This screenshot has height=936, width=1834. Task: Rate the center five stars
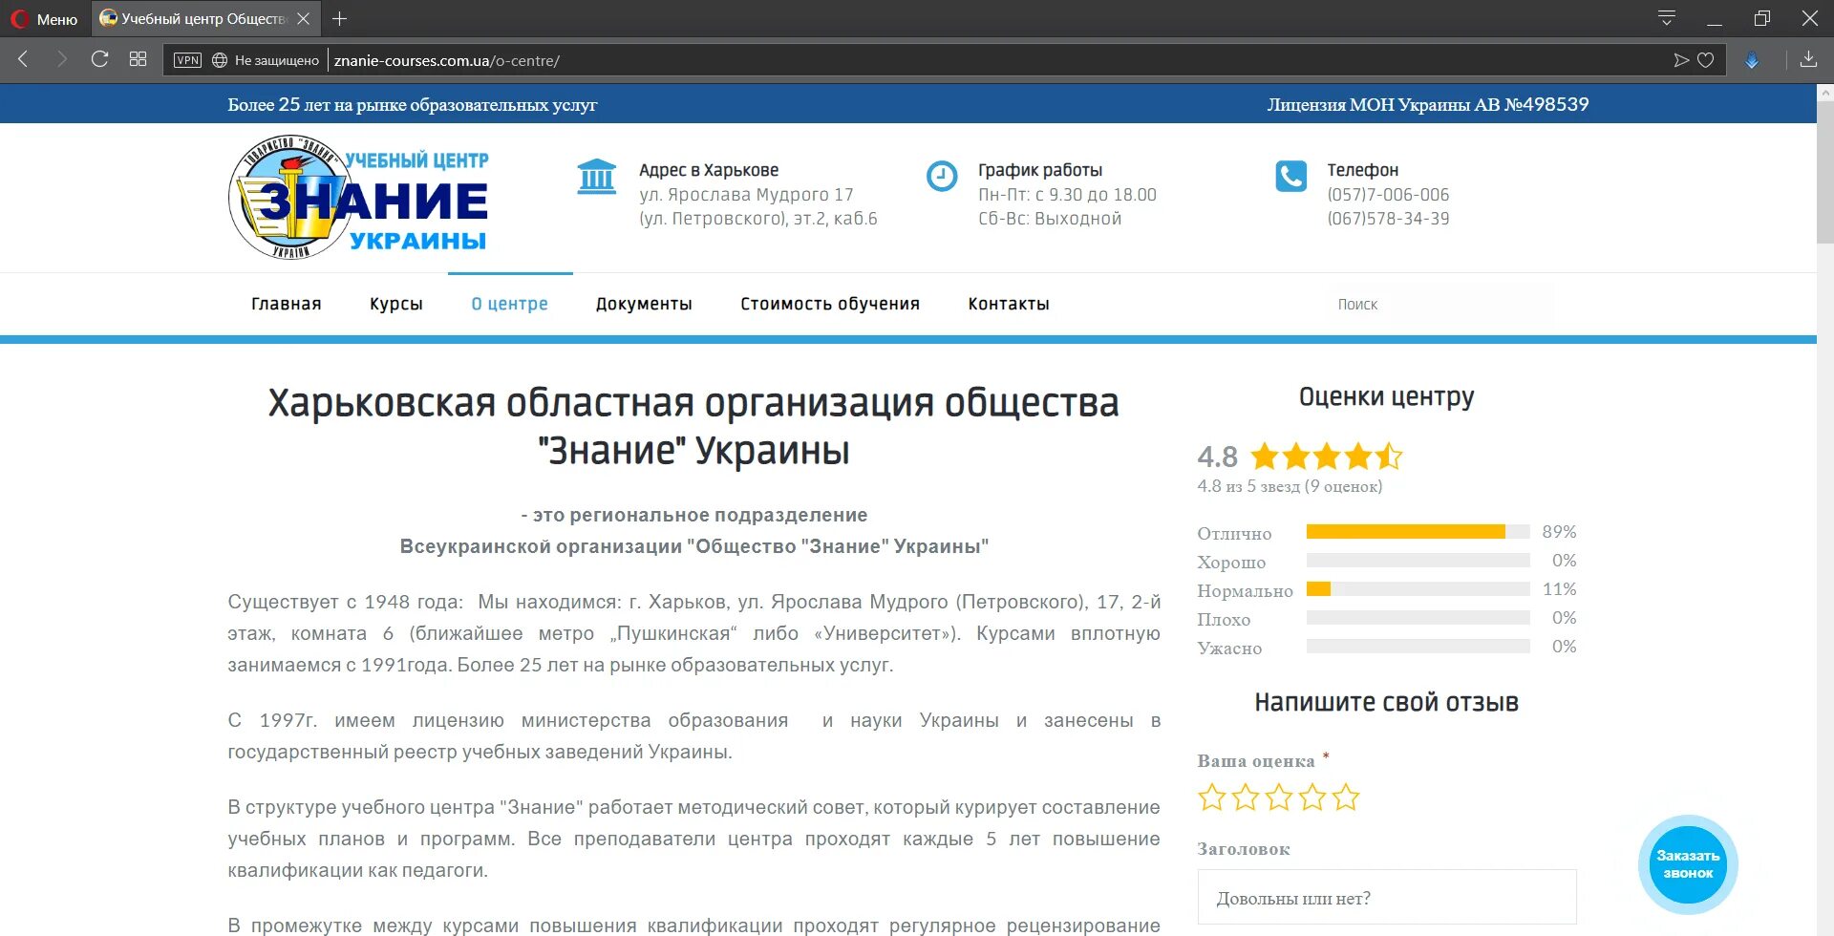(x=1346, y=797)
